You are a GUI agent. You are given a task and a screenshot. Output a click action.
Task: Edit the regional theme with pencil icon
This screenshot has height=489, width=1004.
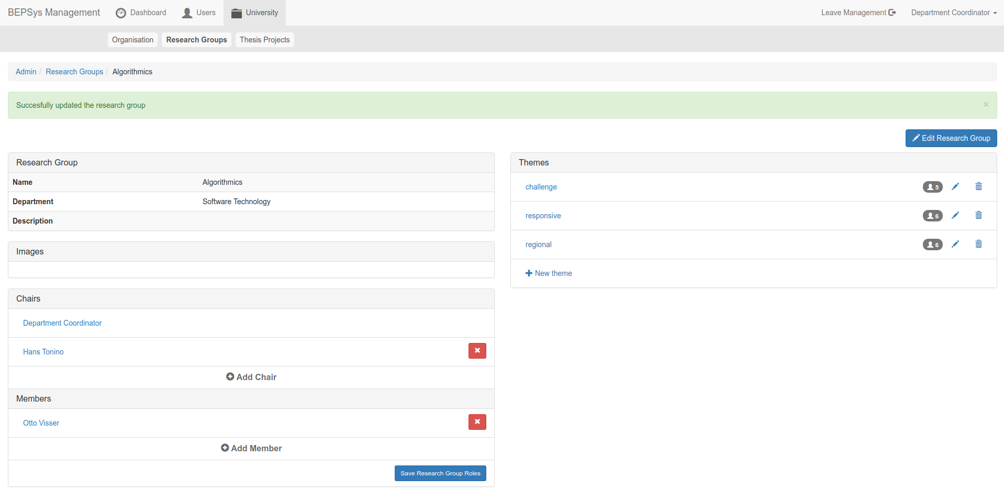coord(955,244)
